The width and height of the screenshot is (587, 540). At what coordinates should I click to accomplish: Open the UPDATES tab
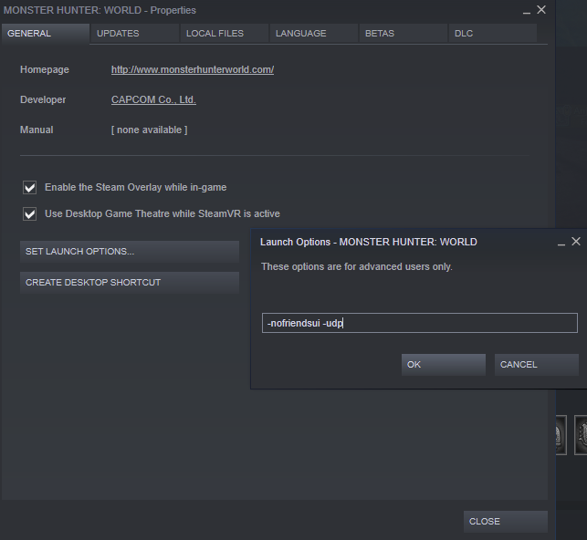(134, 34)
